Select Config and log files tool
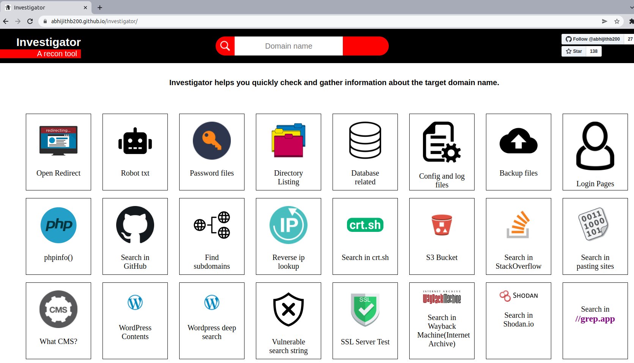 coord(442,152)
